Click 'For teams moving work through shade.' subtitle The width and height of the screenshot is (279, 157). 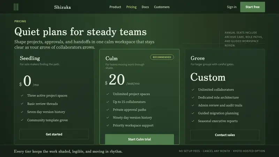point(125,66)
